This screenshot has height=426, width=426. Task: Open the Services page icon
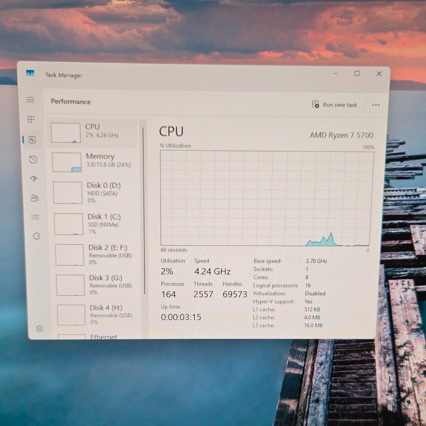pos(36,236)
